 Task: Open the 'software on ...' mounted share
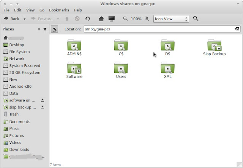tap(19, 100)
